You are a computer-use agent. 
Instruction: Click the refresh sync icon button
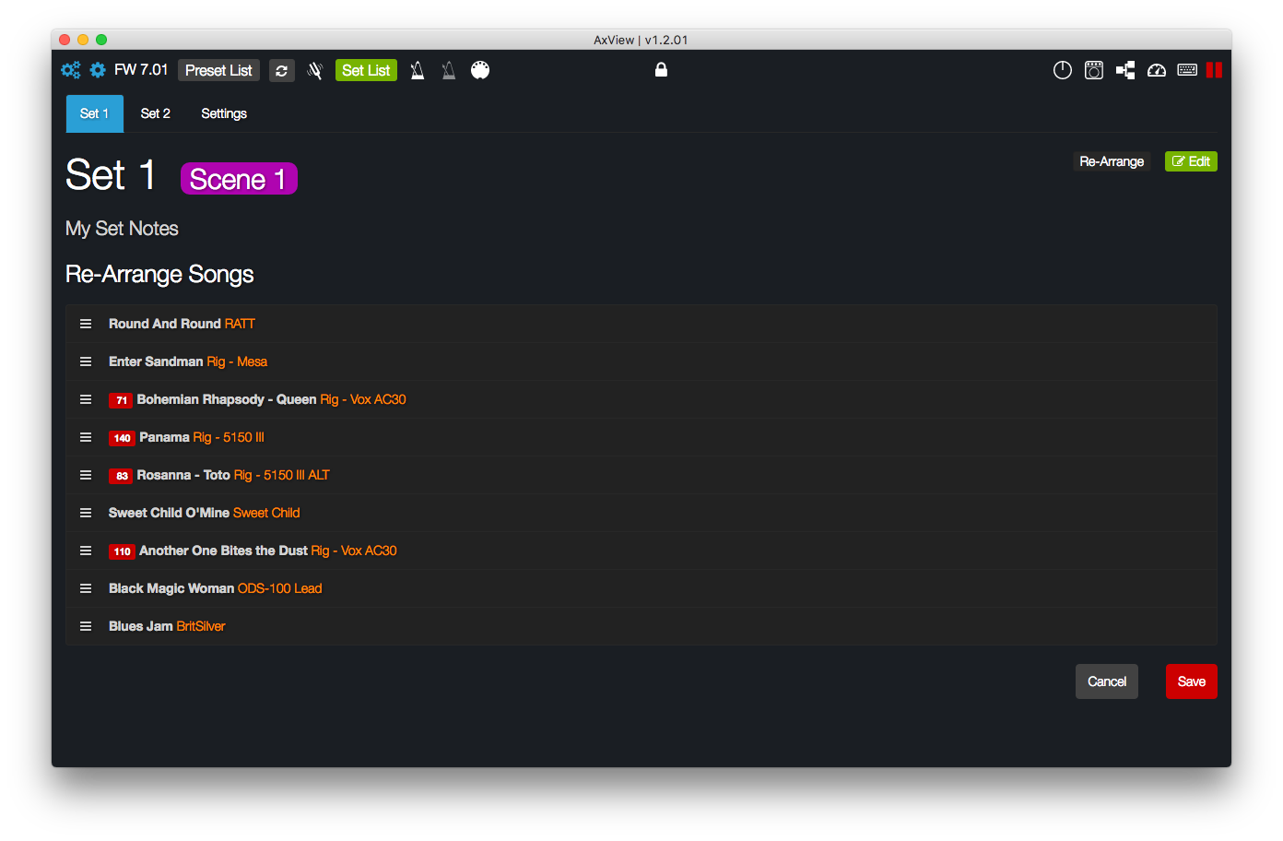(282, 70)
